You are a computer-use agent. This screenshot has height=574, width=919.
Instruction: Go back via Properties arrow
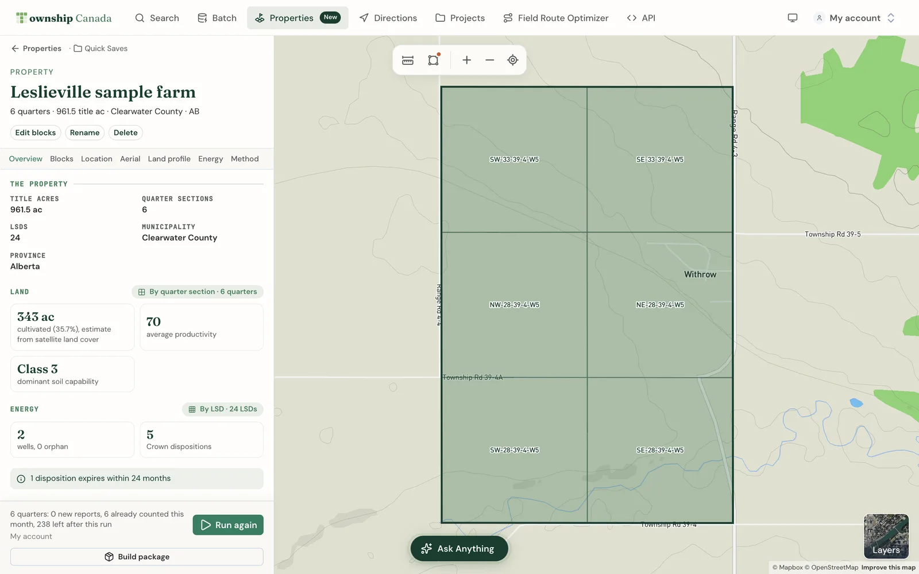(x=36, y=48)
